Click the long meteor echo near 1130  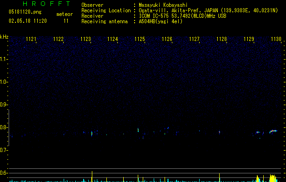[273, 131]
